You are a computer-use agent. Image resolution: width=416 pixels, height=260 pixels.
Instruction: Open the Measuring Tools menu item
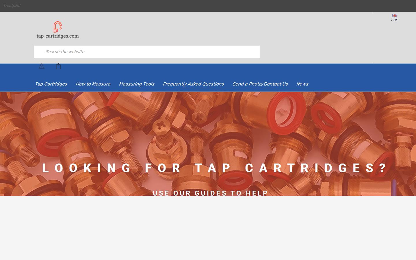[136, 84]
